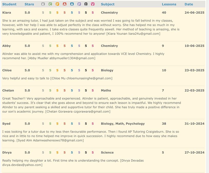Click the purple P rating icon
The width and height of the screenshot is (209, 173).
pyautogui.click(x=79, y=4)
